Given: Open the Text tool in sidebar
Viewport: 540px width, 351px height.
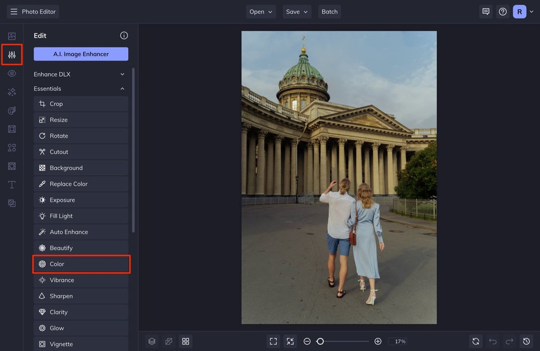Looking at the screenshot, I should 11,185.
